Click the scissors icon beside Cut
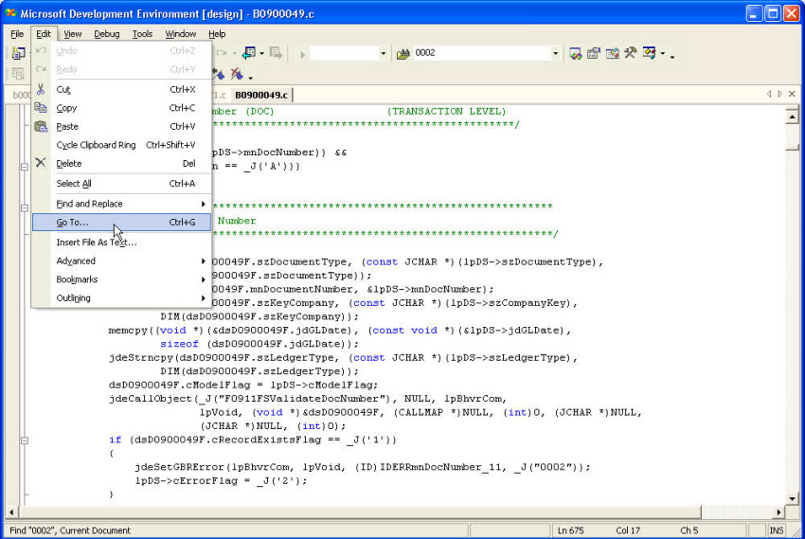 [41, 89]
